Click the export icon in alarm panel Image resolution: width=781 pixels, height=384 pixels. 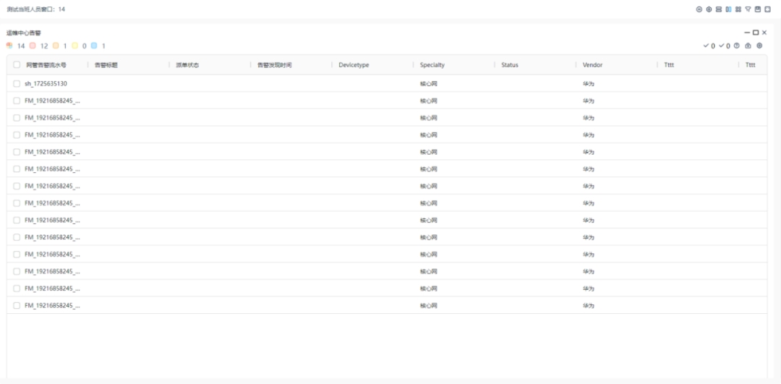(x=748, y=46)
